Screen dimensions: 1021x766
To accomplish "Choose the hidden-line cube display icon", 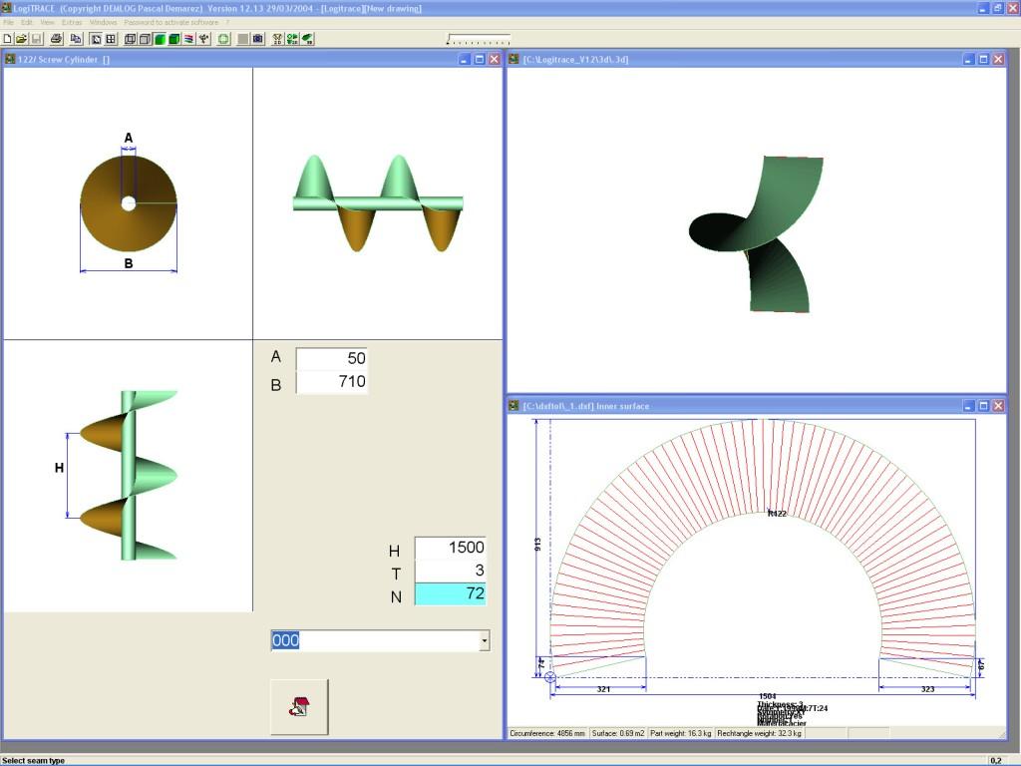I will pyautogui.click(x=145, y=39).
